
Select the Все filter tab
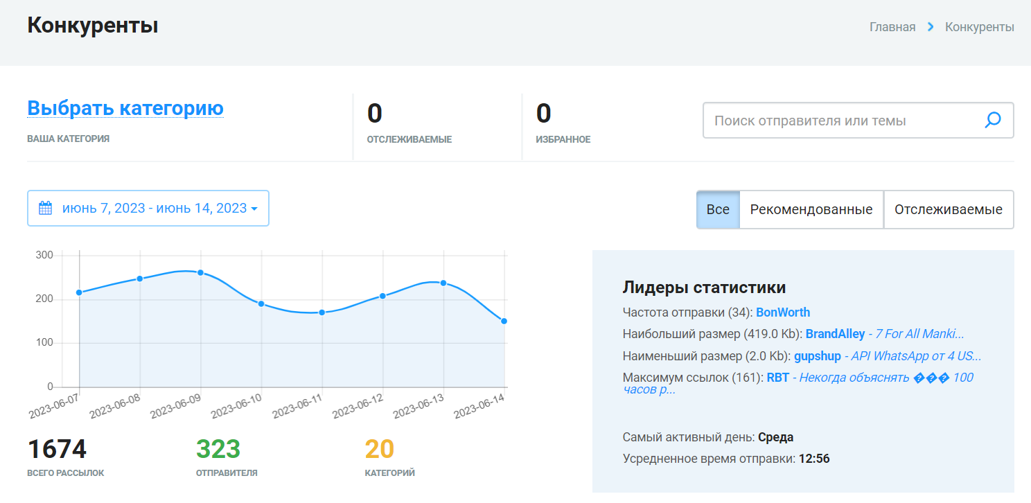[x=718, y=209]
